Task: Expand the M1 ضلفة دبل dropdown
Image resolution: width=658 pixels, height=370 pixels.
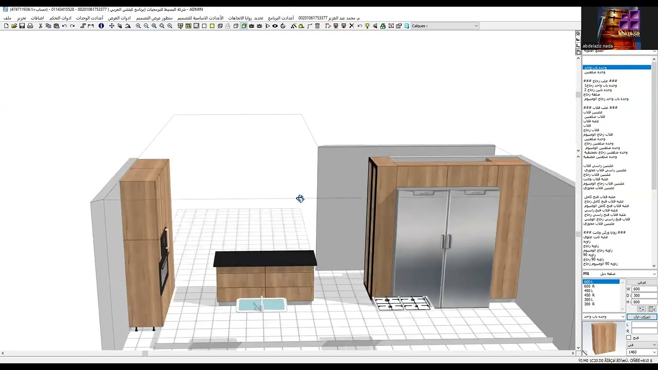Action: point(619,274)
